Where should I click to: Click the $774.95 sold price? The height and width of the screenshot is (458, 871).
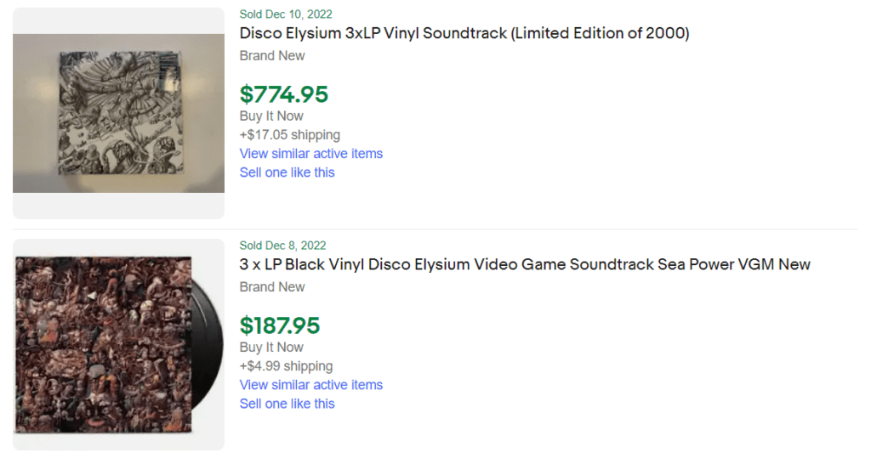point(283,94)
